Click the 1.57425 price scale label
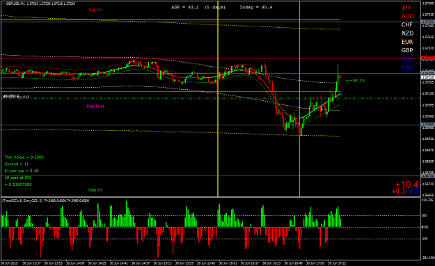Image resolution: width=435 pixels, height=266 pixels. pyautogui.click(x=428, y=37)
